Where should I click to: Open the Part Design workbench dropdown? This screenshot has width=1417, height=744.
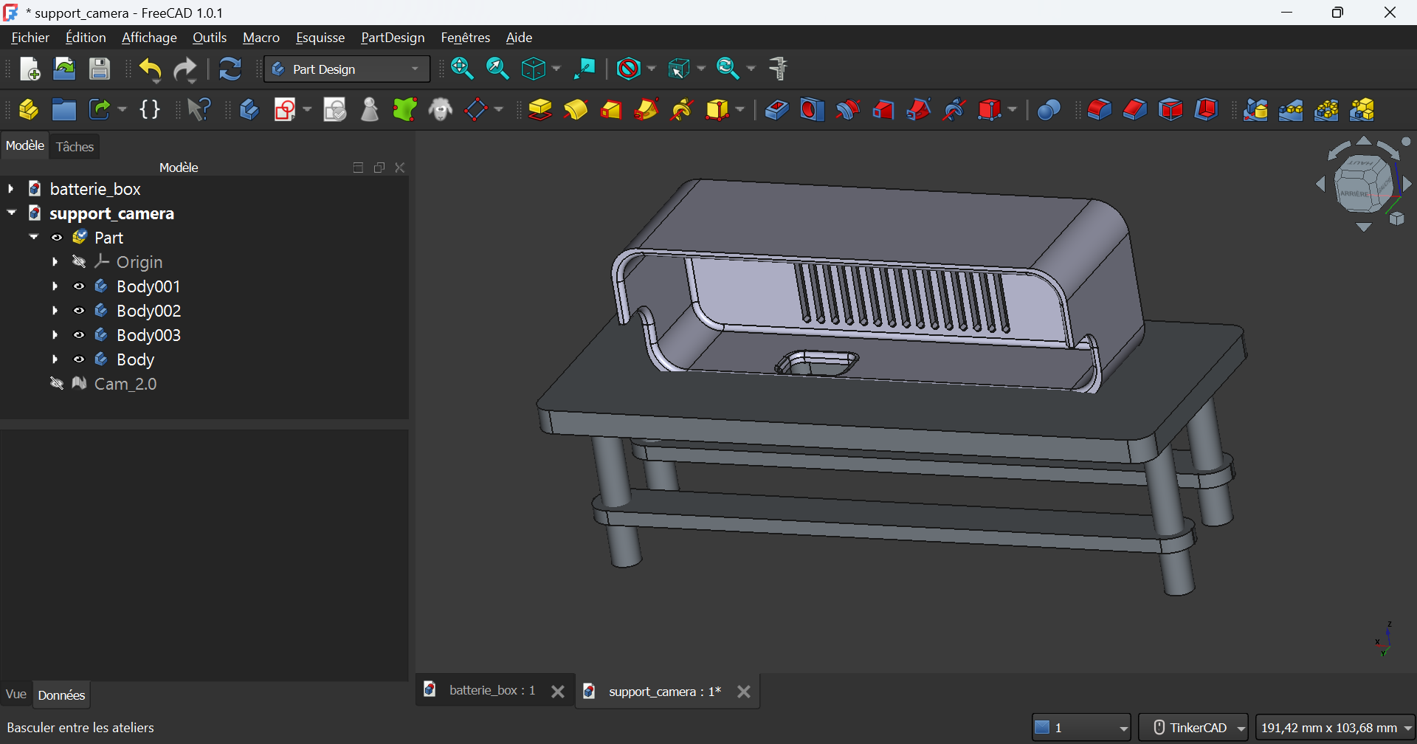pos(347,69)
